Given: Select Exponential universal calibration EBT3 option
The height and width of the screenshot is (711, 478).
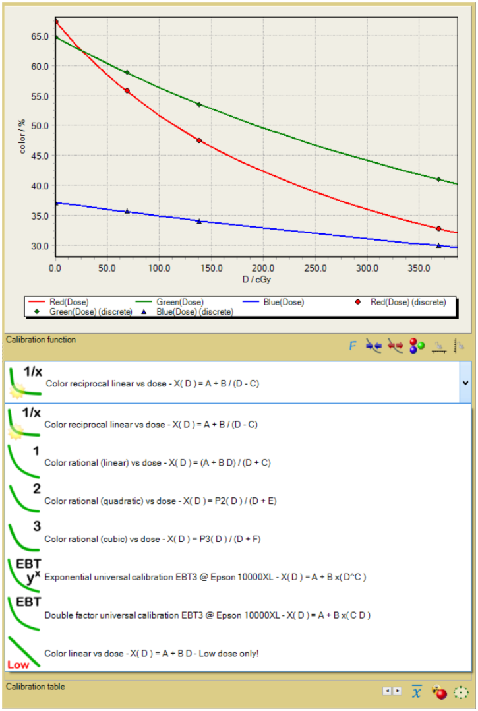Looking at the screenshot, I should (238, 576).
